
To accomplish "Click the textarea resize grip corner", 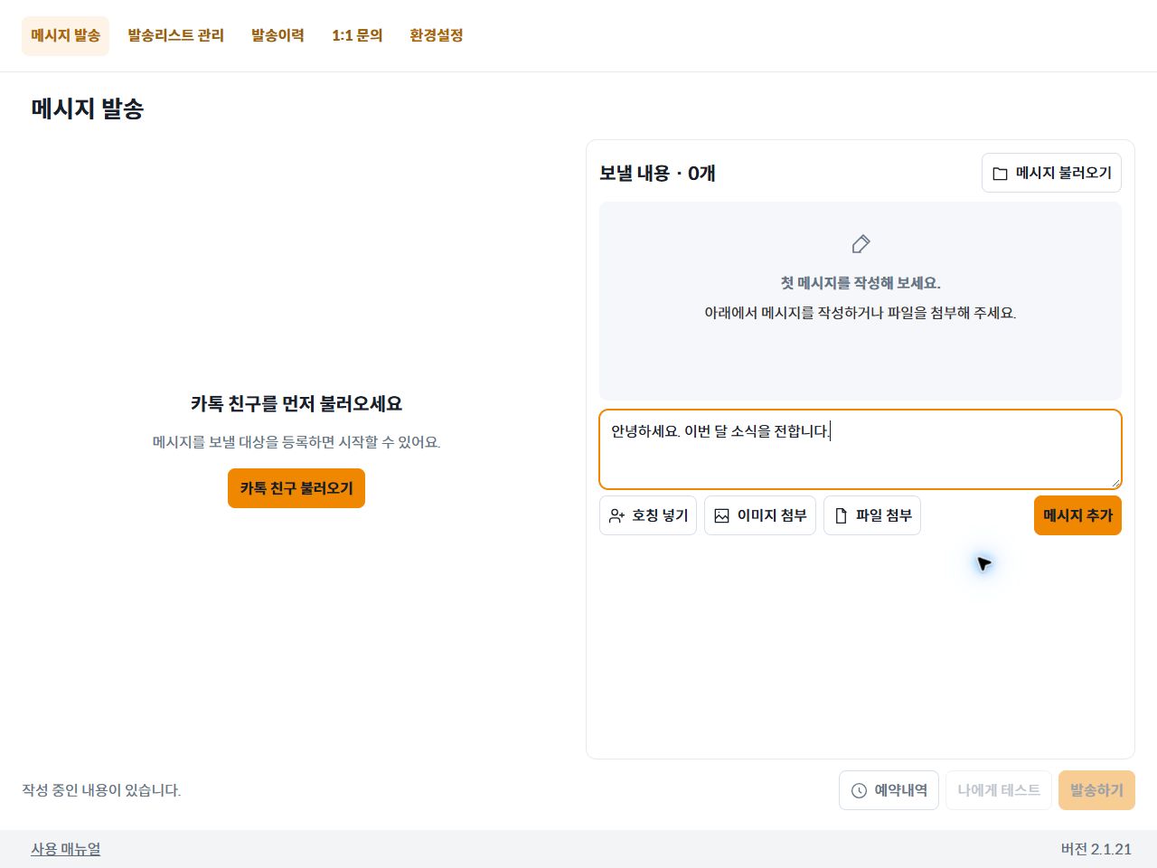I will tap(1115, 483).
